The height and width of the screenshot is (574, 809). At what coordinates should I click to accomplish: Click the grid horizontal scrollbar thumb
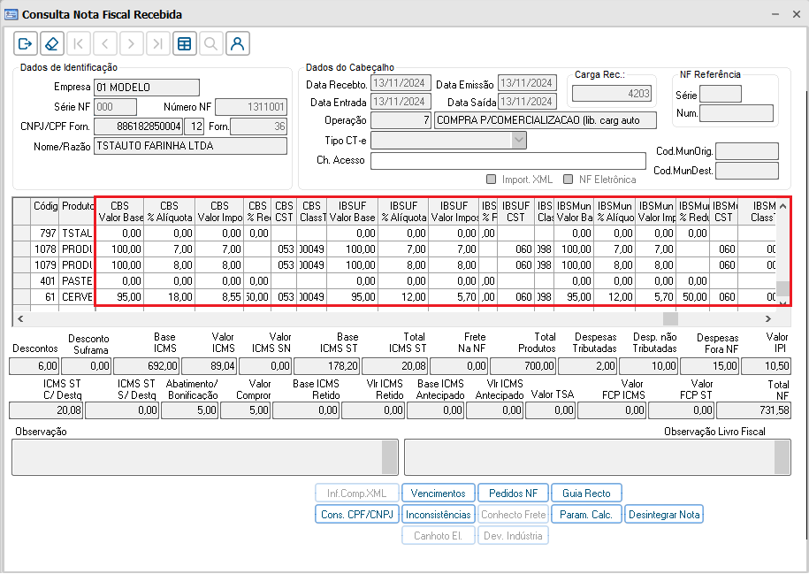tap(670, 318)
